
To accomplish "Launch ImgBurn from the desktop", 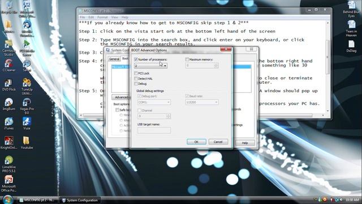I will click(9, 104).
